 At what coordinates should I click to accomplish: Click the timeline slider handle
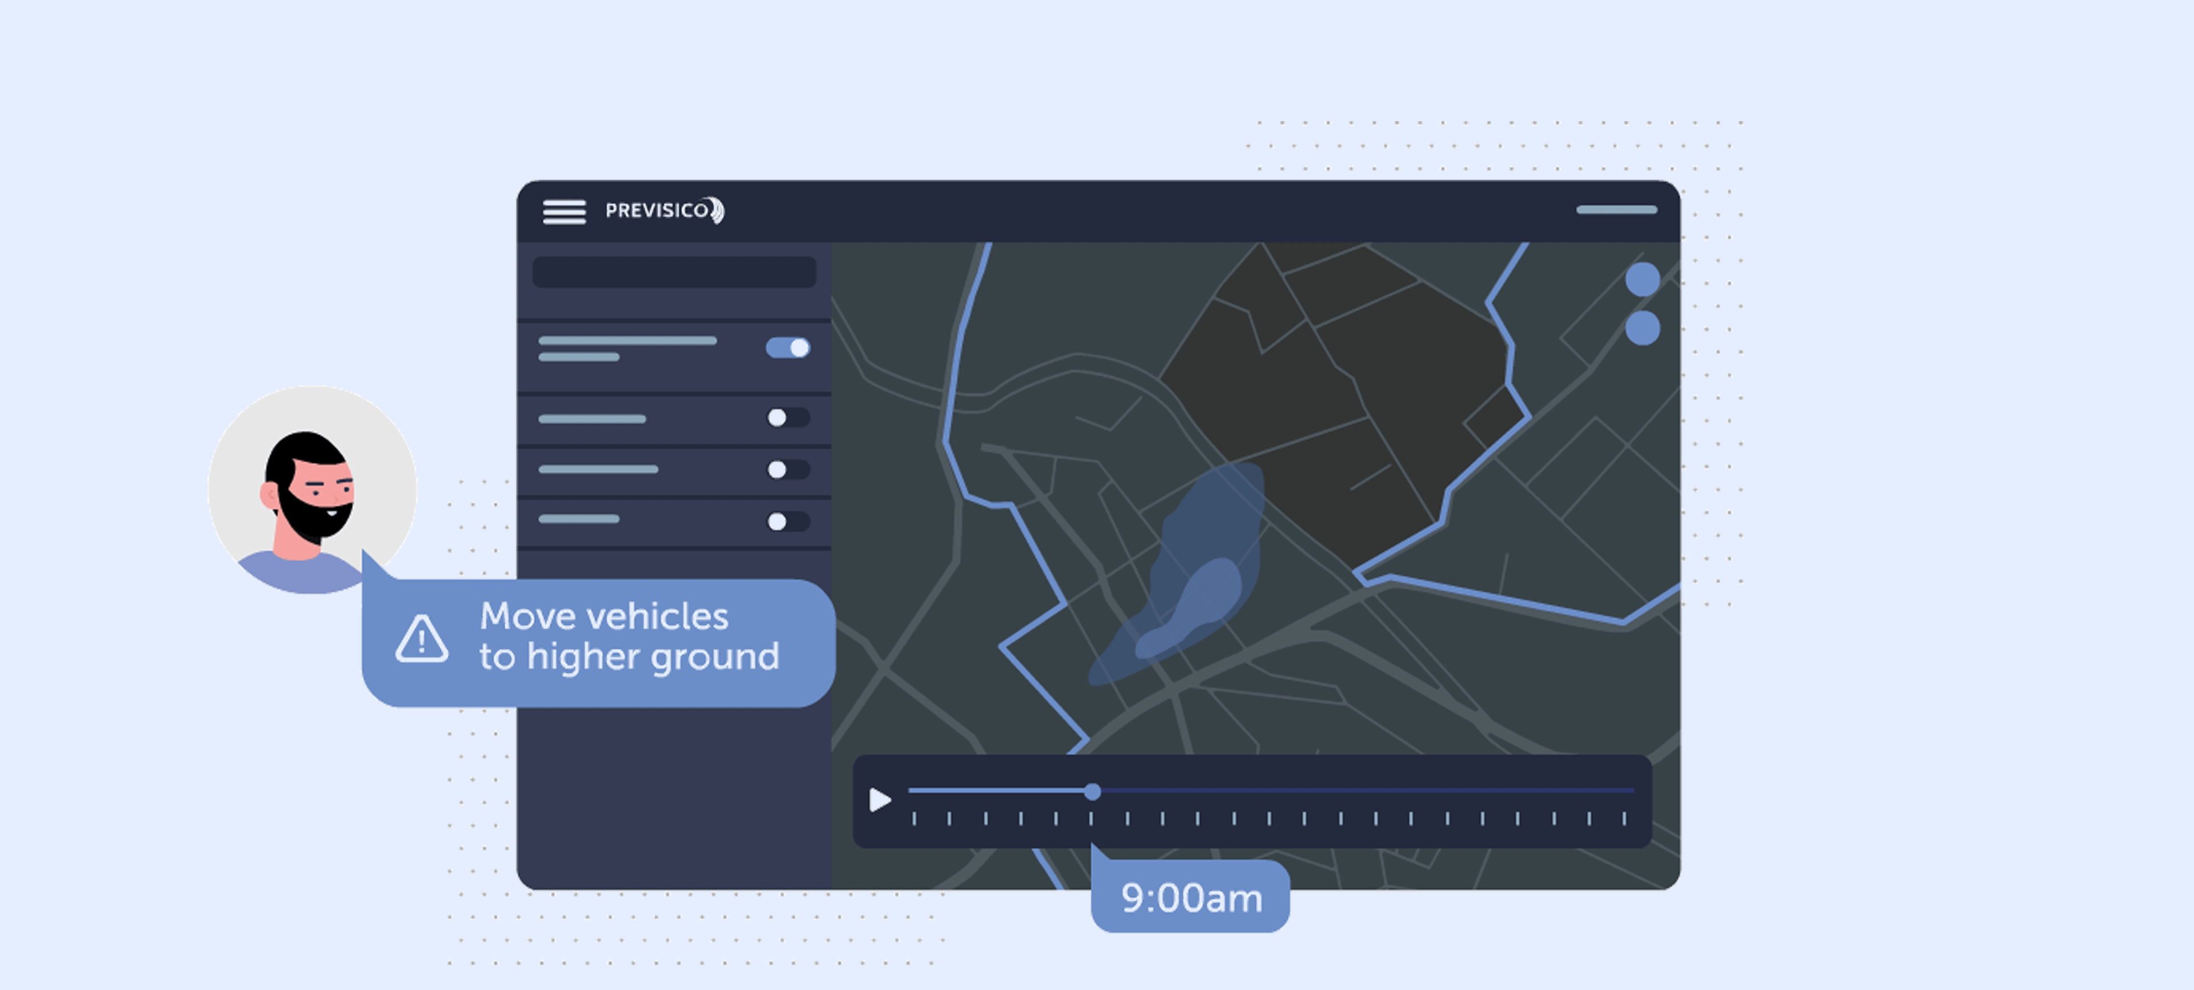click(1092, 792)
